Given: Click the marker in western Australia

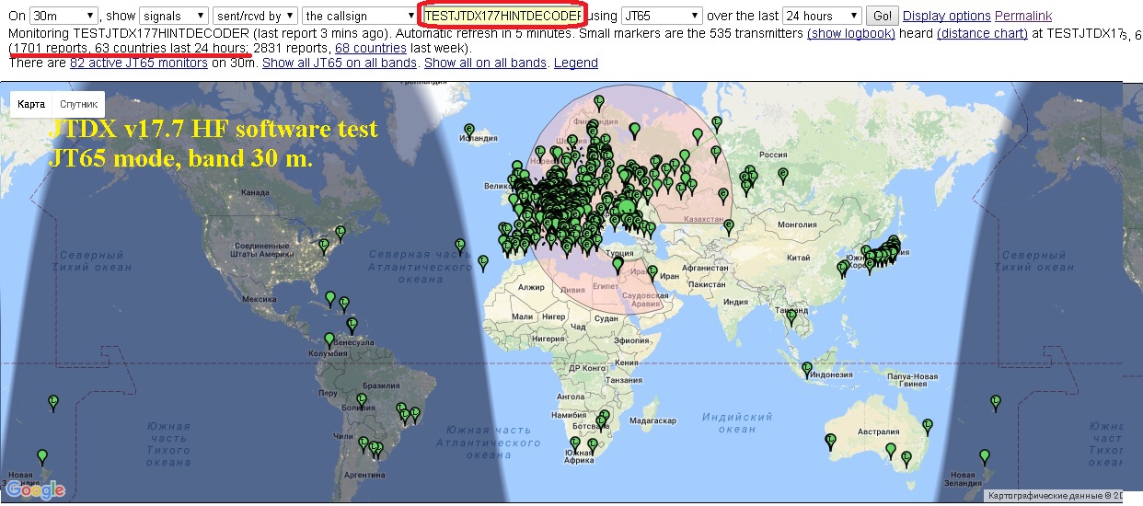Looking at the screenshot, I should coord(831,441).
